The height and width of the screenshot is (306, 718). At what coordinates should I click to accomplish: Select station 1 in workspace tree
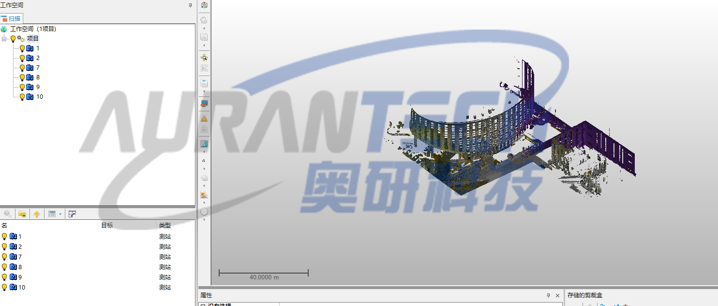click(38, 48)
